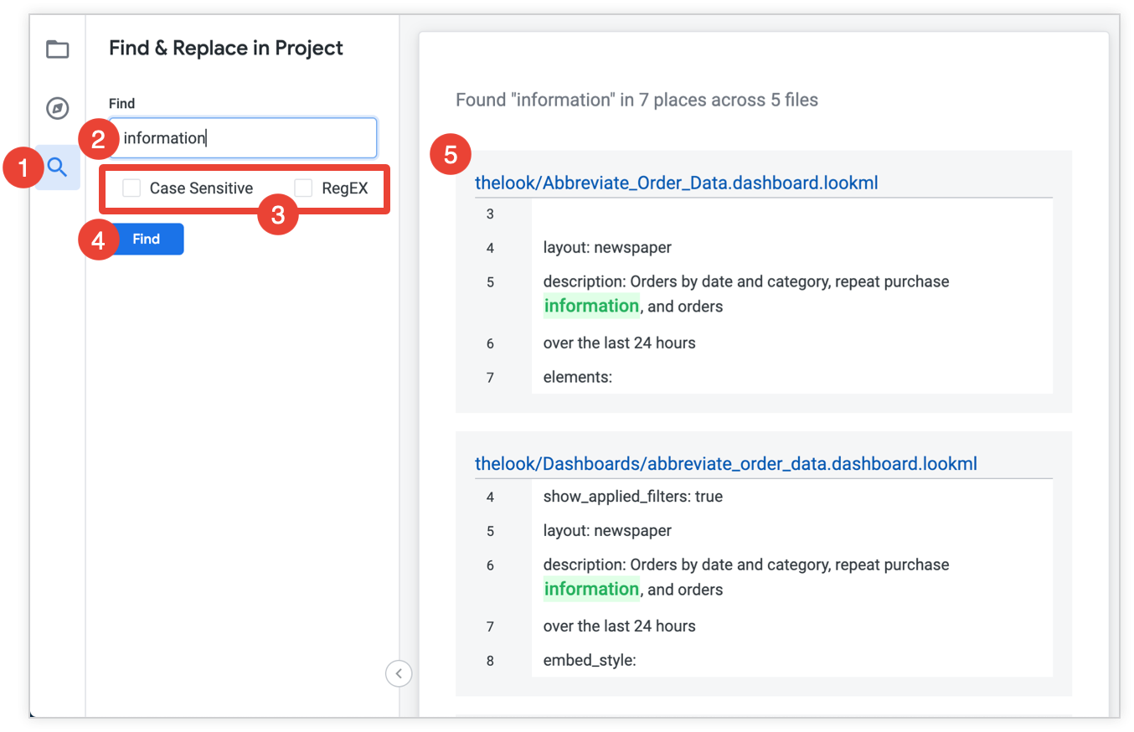Collapse the side panel with the chevron
Image resolution: width=1134 pixels, height=732 pixels.
399,673
